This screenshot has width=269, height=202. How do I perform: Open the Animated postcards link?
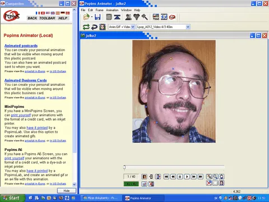[x=21, y=45]
